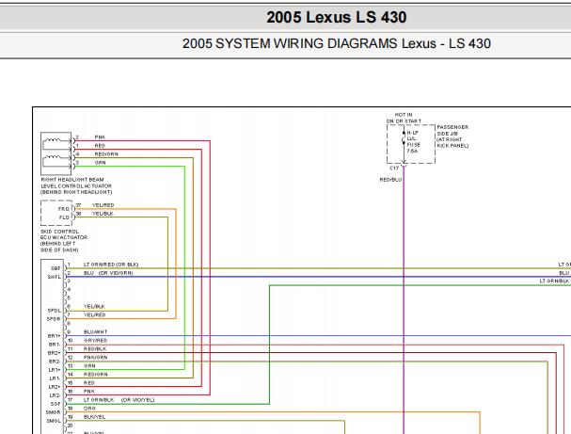Click BLU label at right edge
571x434 pixels.
point(563,273)
